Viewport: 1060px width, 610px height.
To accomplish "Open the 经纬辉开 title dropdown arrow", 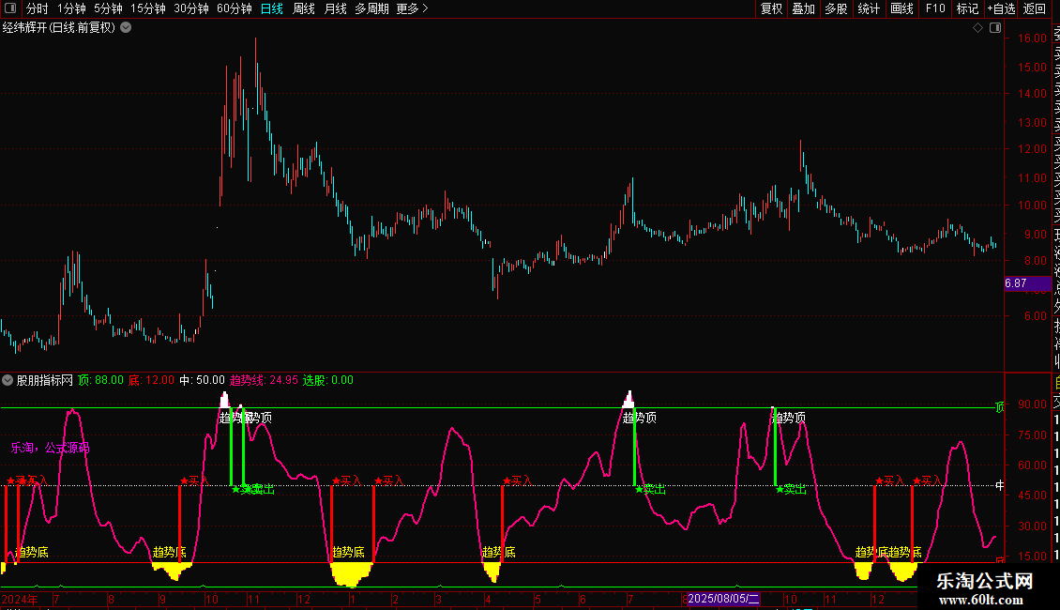I will pos(126,28).
